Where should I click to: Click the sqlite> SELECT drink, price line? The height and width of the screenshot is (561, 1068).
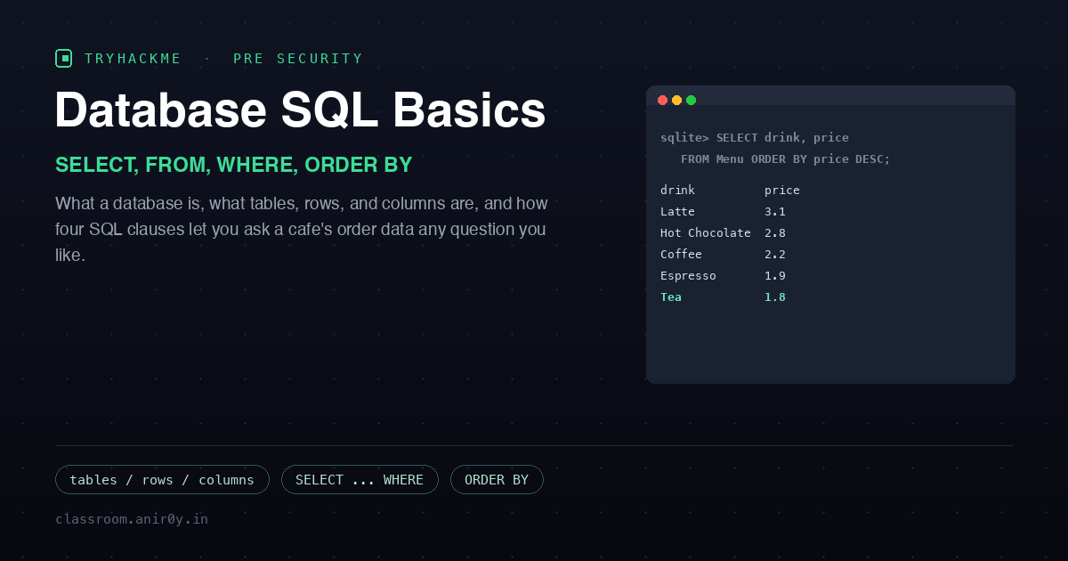[x=755, y=137]
